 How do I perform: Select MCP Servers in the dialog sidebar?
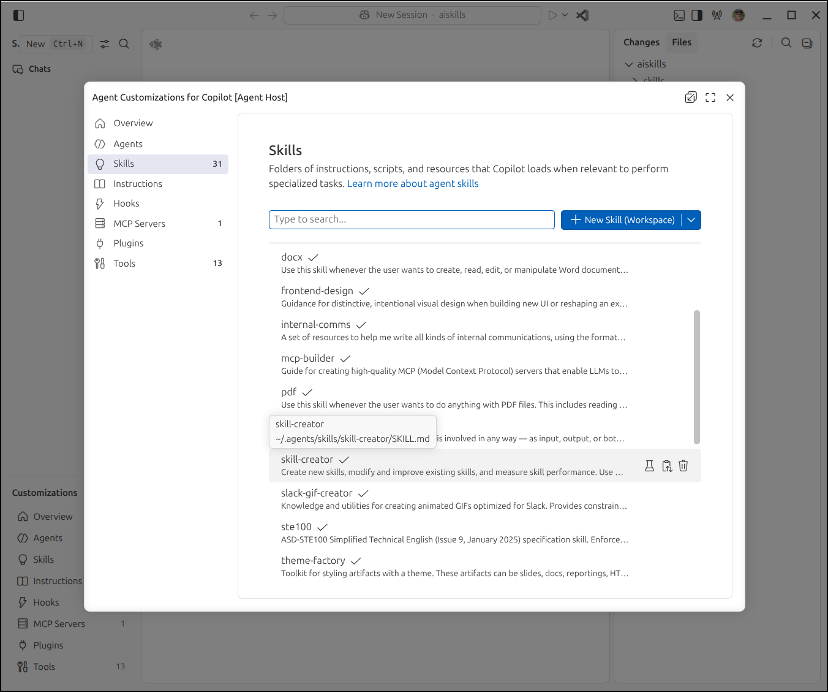tap(158, 224)
